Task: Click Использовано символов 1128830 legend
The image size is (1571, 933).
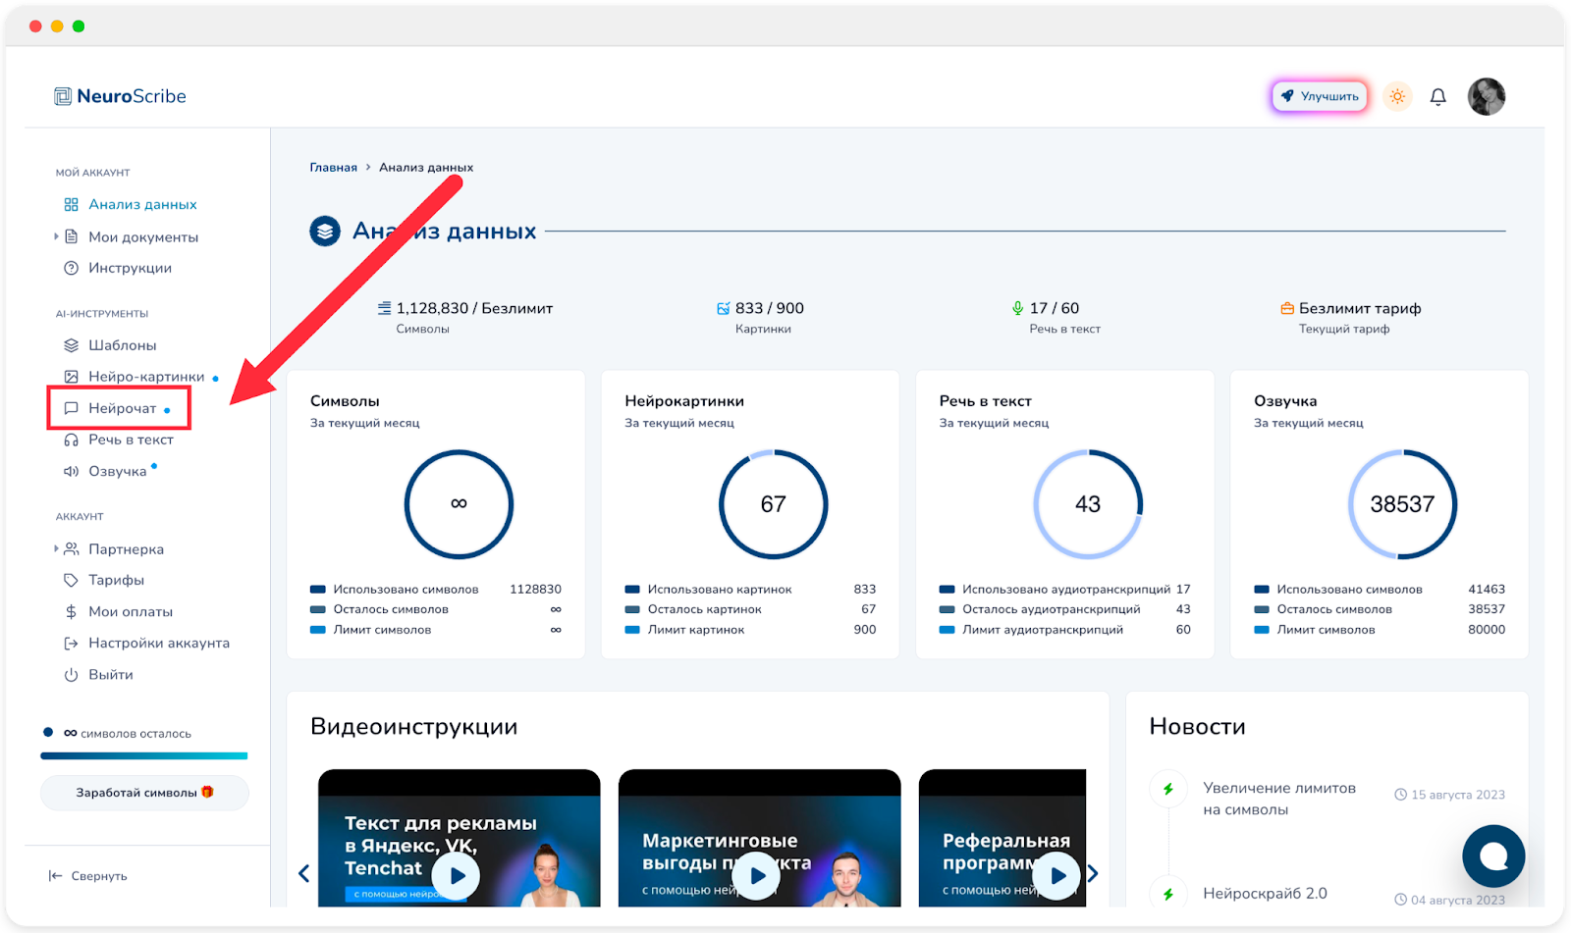Action: tap(436, 590)
